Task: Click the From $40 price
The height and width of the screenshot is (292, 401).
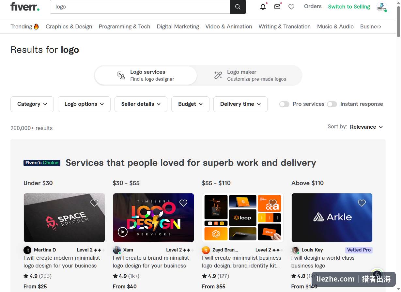Action: 125,286
